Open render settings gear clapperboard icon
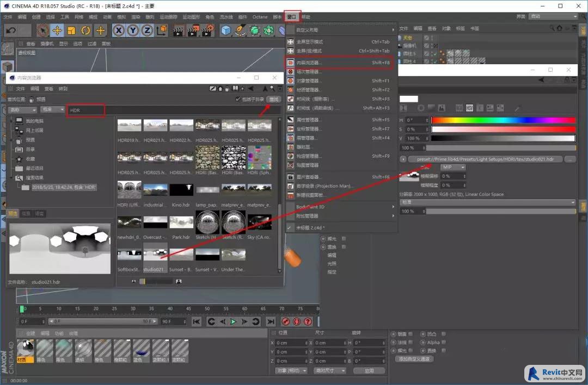 click(x=207, y=30)
